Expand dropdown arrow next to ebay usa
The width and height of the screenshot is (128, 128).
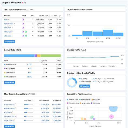pos(12,36)
